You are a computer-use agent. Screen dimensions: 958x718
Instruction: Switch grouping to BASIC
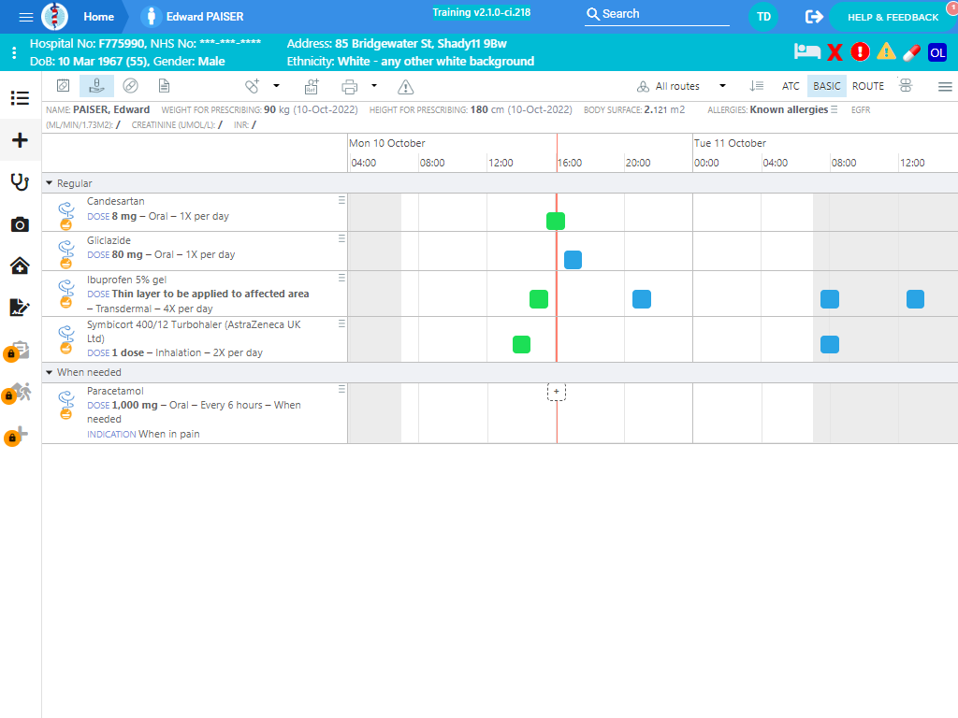pyautogui.click(x=827, y=86)
